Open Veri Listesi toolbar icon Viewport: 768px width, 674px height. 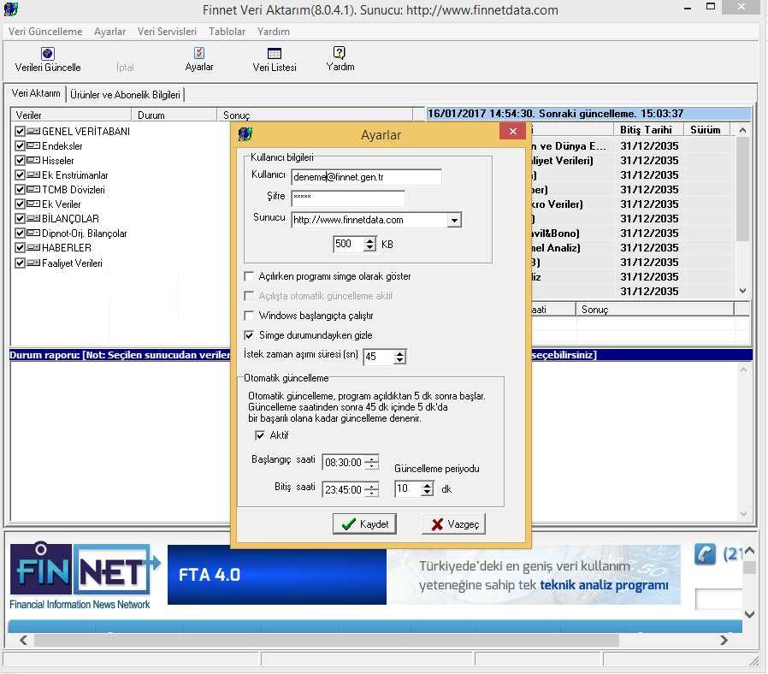coord(275,53)
